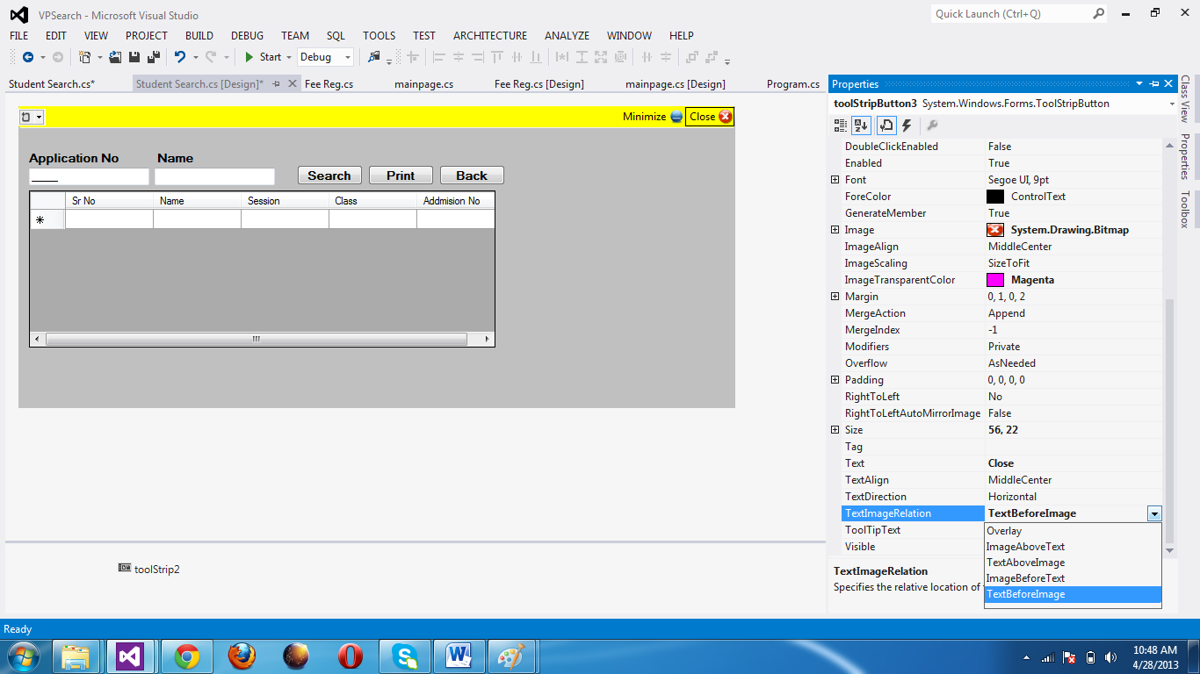The height and width of the screenshot is (674, 1200).
Task: Expand the Size property in Properties panel
Action: click(x=835, y=429)
